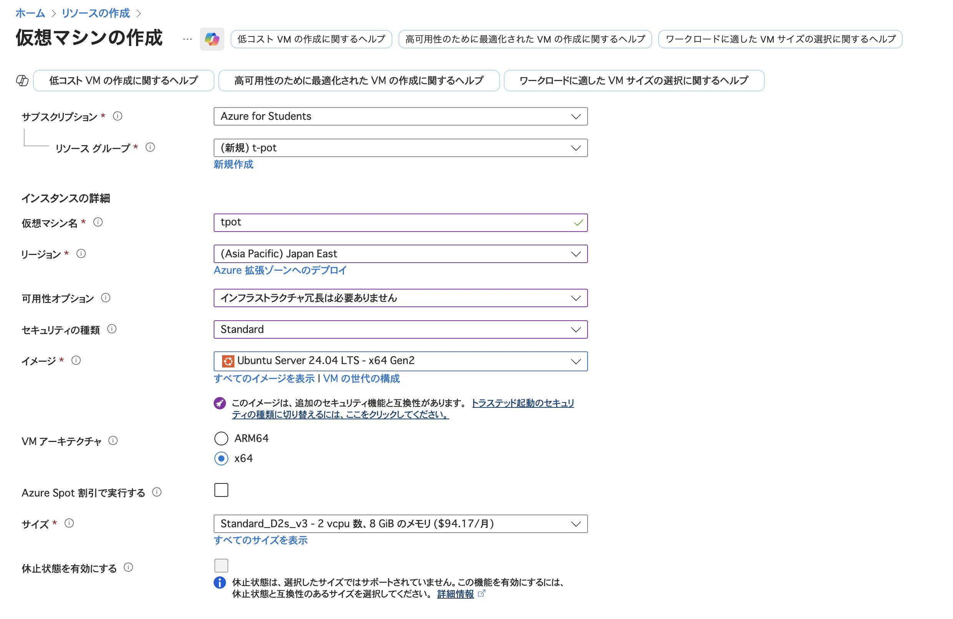953x619 pixels.
Task: Show info icon for イメージ
Action: [x=76, y=361]
